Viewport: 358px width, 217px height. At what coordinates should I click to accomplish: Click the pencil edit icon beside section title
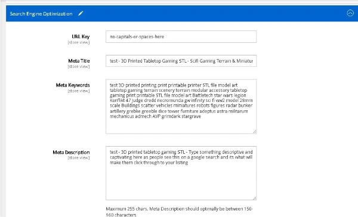81,14
